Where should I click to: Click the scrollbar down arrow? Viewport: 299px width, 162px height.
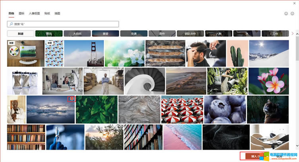[x=297, y=146]
